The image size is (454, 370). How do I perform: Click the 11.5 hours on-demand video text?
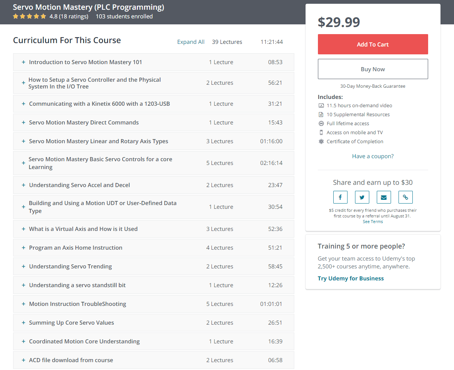pyautogui.click(x=359, y=106)
